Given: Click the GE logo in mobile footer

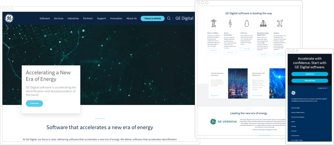Looking at the screenshot, I should (293, 93).
